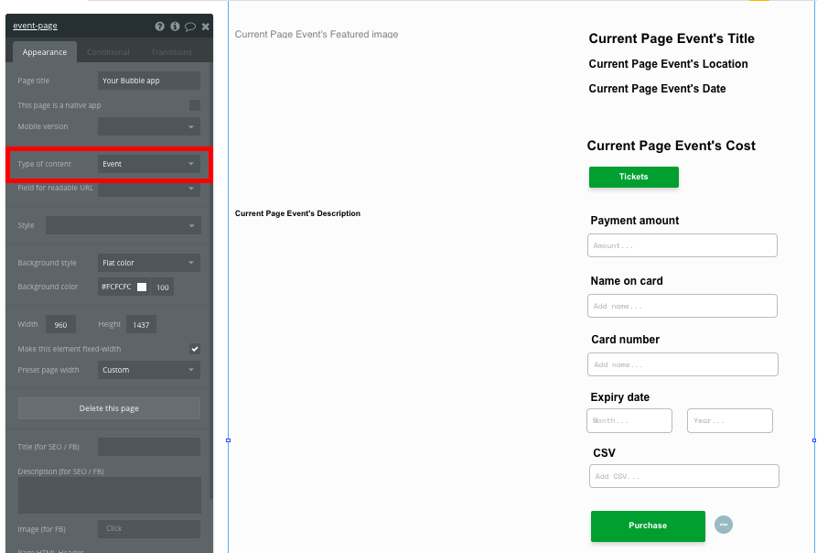The width and height of the screenshot is (817, 553).
Task: Select the Event's Featured image element
Action: [317, 35]
